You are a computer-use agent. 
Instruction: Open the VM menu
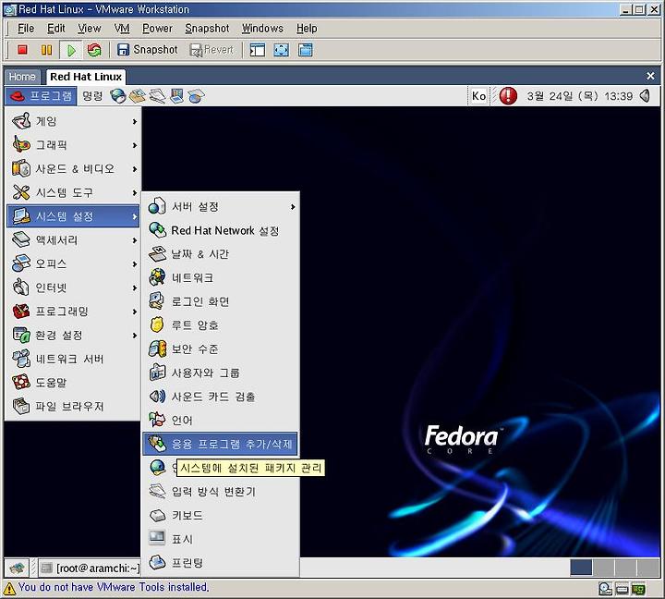coord(122,29)
